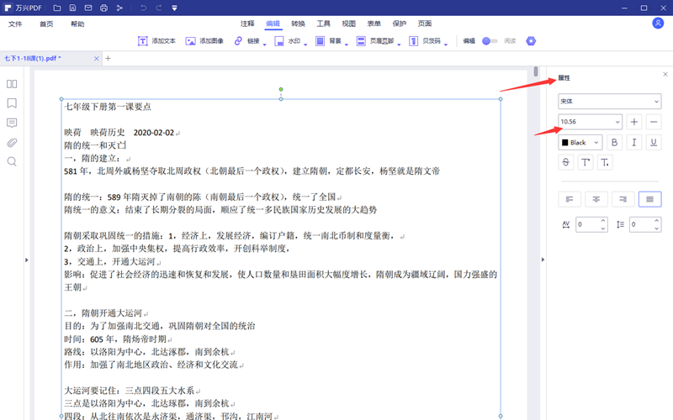Click the print icon in title bar
This screenshot has width=673, height=420.
[103, 8]
